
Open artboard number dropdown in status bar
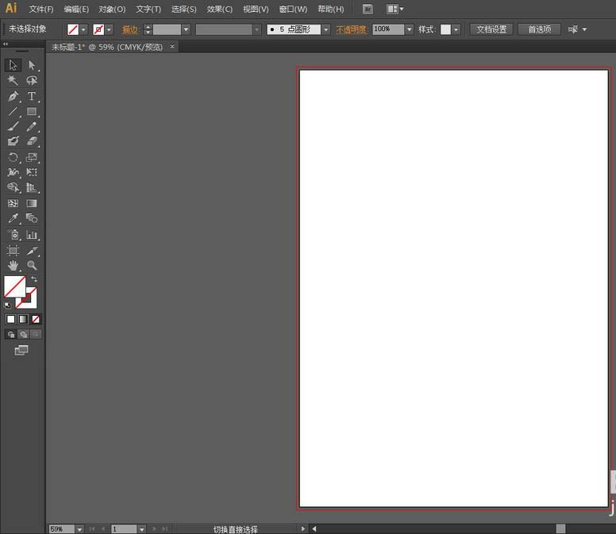pos(142,529)
